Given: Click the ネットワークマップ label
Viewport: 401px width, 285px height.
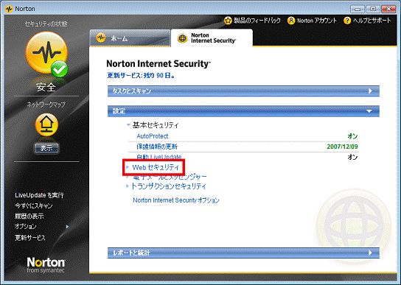Looking at the screenshot, I should pyautogui.click(x=46, y=105).
